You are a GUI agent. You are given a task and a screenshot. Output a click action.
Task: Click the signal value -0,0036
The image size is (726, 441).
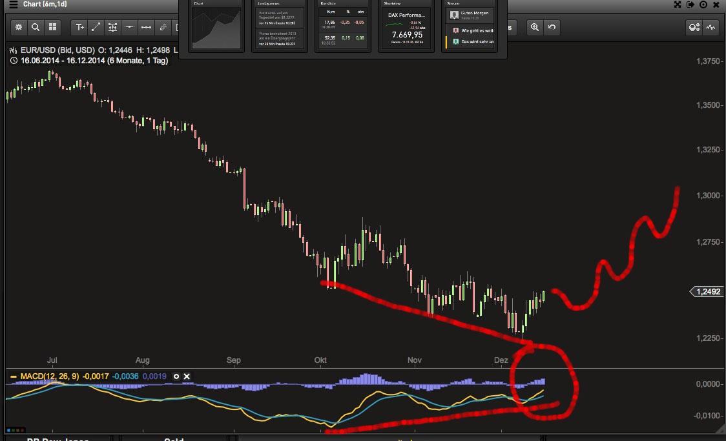(x=125, y=376)
